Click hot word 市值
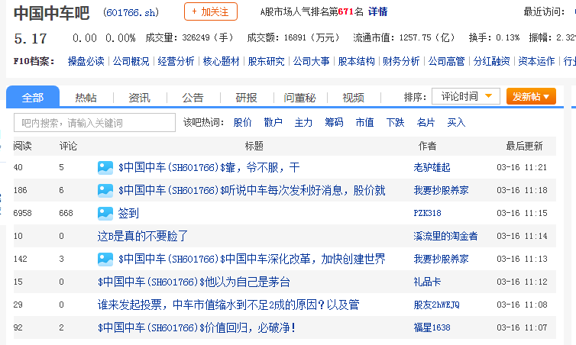This screenshot has height=345, width=576. (x=364, y=122)
